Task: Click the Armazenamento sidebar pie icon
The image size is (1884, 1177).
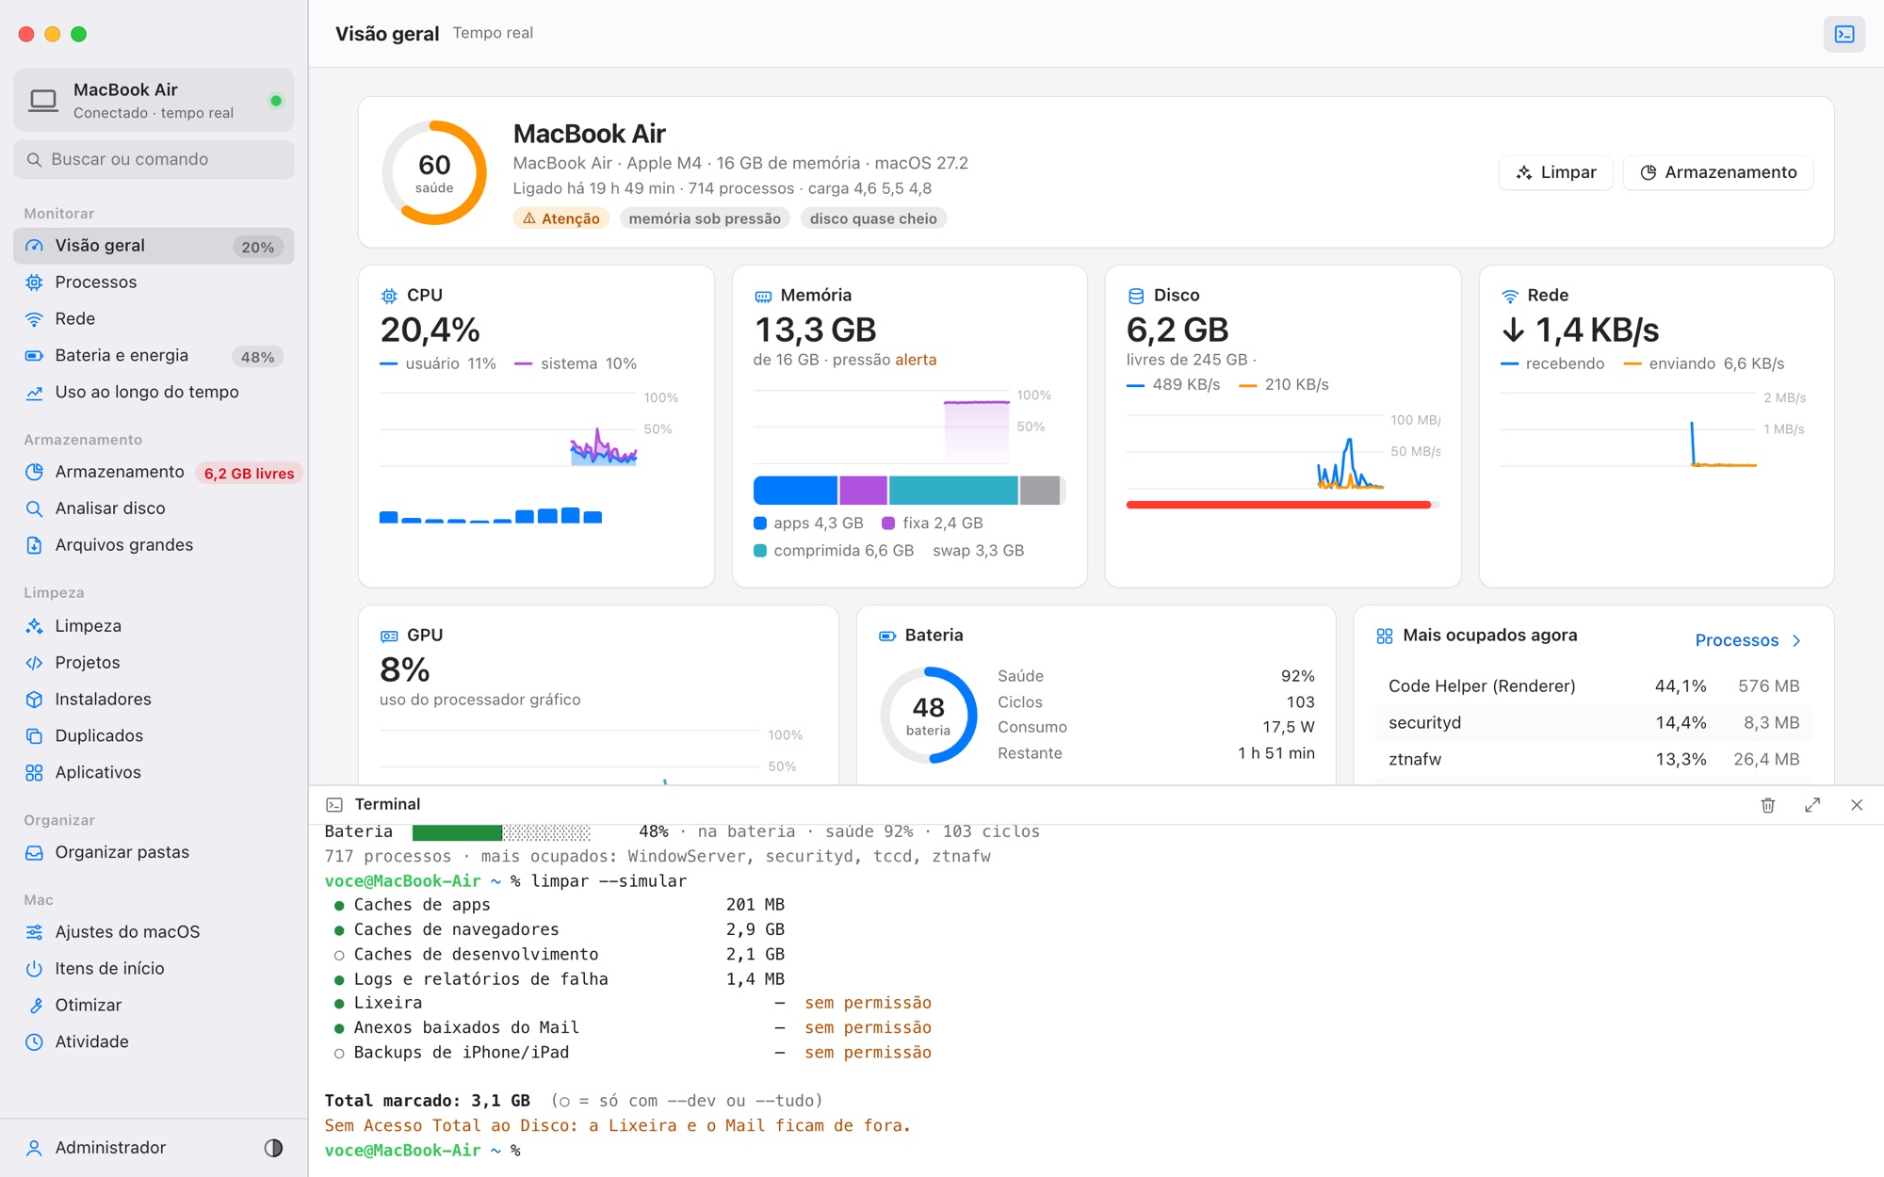Action: click(35, 472)
